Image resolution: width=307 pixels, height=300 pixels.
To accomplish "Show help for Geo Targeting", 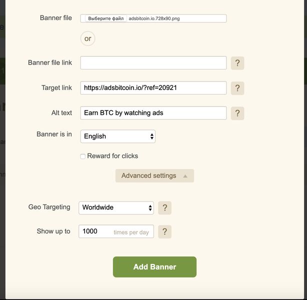I will coord(164,207).
